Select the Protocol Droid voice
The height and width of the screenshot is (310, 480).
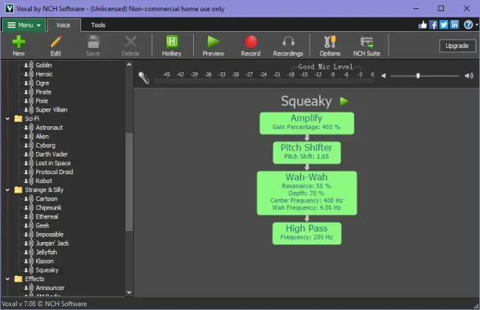tap(54, 172)
